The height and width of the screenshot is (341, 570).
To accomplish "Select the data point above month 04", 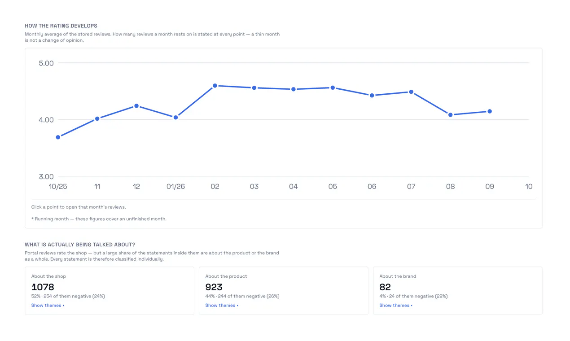I will pos(294,89).
